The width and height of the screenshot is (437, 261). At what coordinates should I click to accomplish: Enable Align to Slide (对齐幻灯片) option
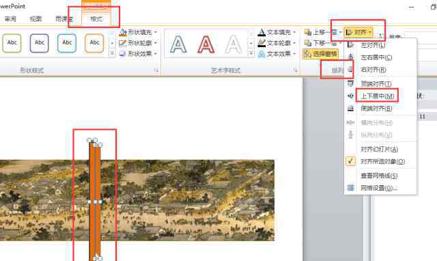(380, 149)
